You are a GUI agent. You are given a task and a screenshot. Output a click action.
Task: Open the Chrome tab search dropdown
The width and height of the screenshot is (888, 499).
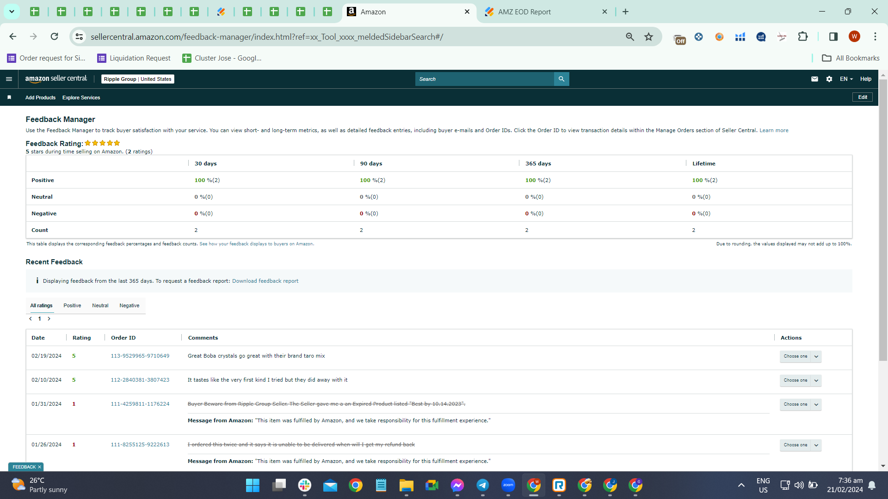pos(12,12)
